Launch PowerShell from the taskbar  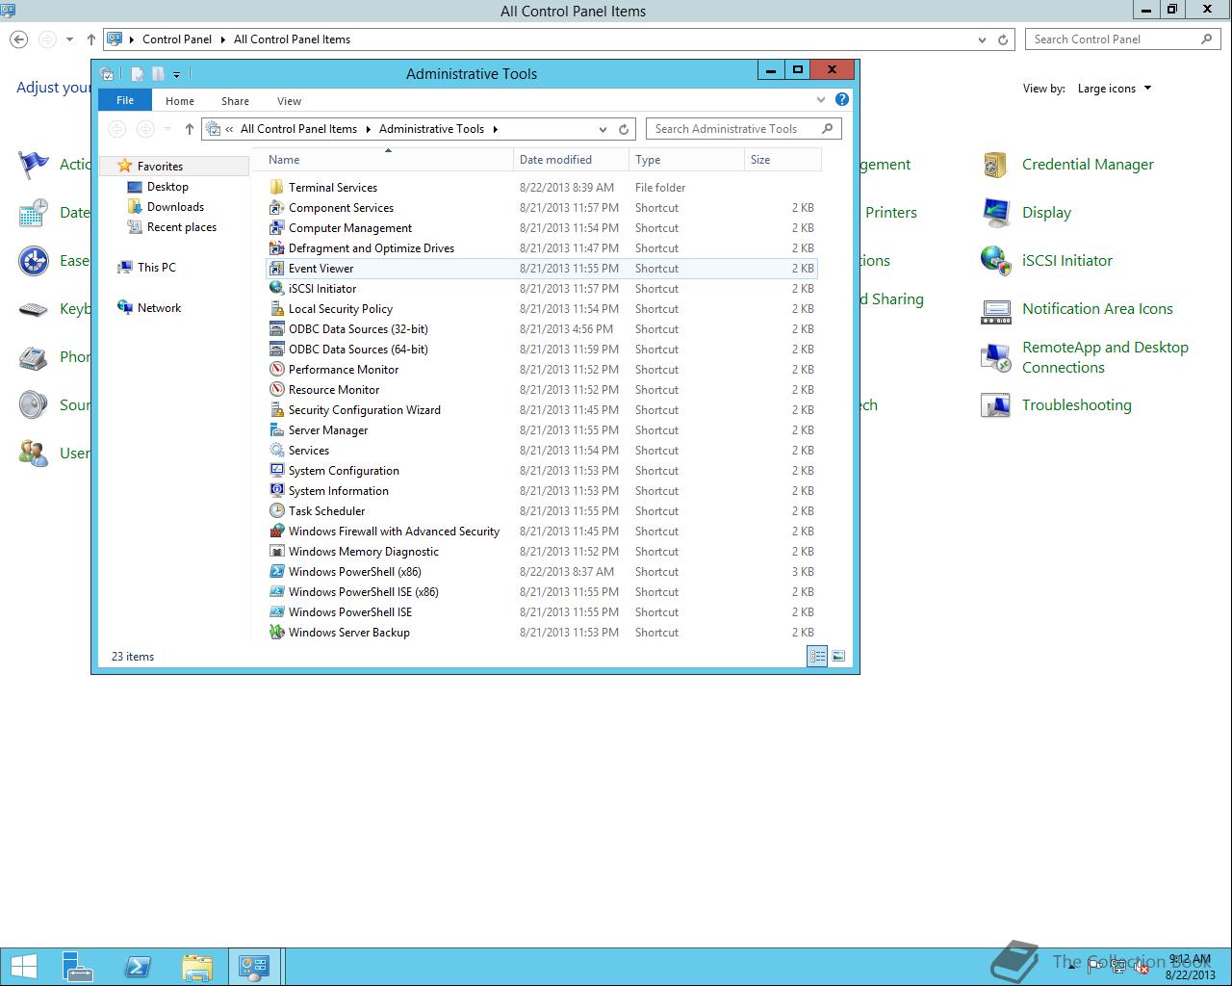click(x=138, y=967)
